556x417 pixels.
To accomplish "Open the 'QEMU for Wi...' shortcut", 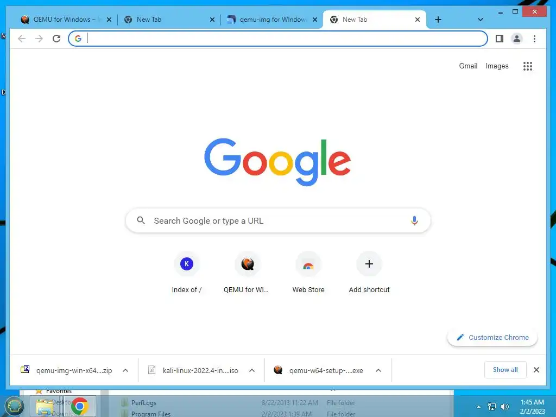I will click(247, 273).
